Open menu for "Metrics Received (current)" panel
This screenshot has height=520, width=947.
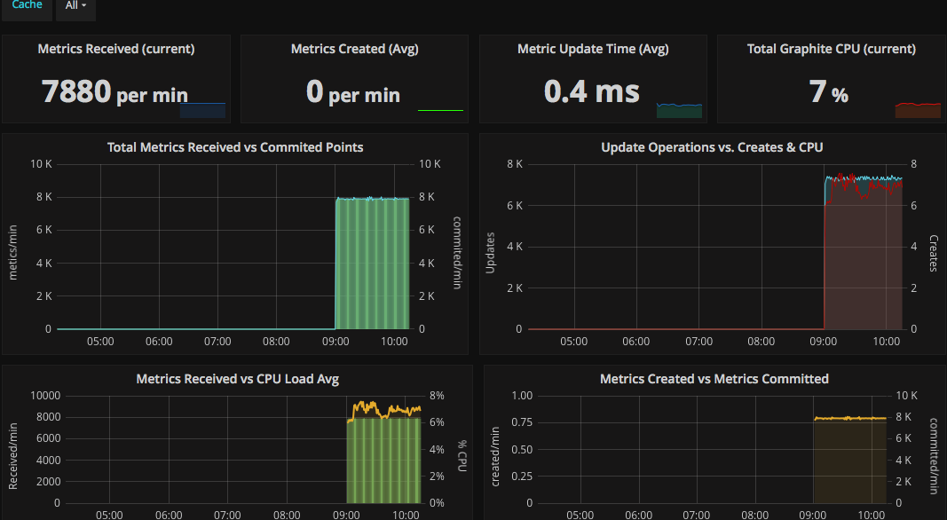(116, 49)
